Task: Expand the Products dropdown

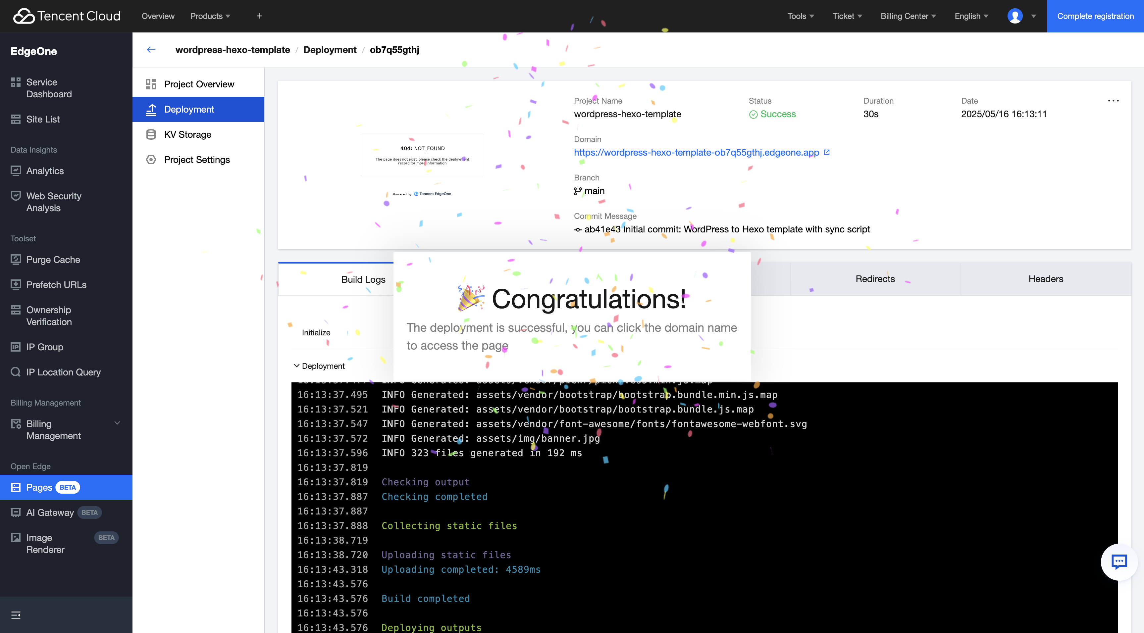Action: [x=210, y=16]
